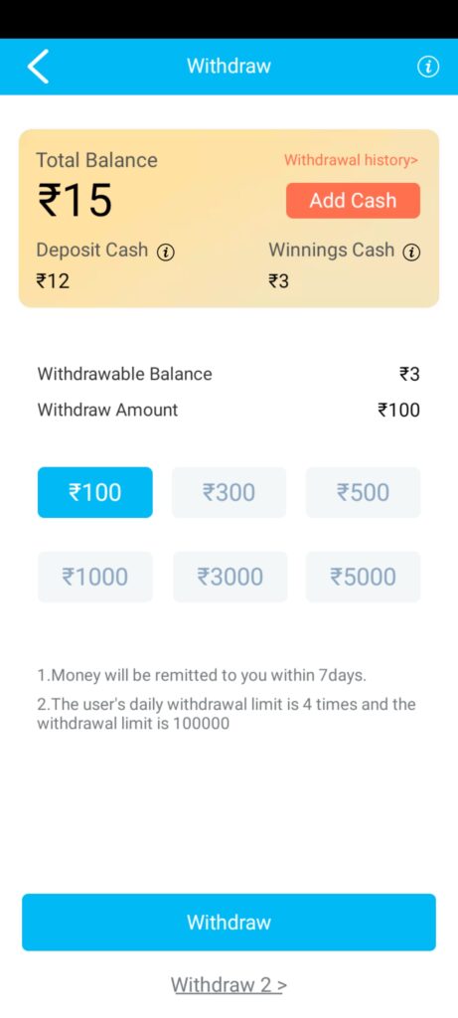This screenshot has width=458, height=1018.
Task: Choose the ₹5000 withdraw amount
Action: pos(364,577)
